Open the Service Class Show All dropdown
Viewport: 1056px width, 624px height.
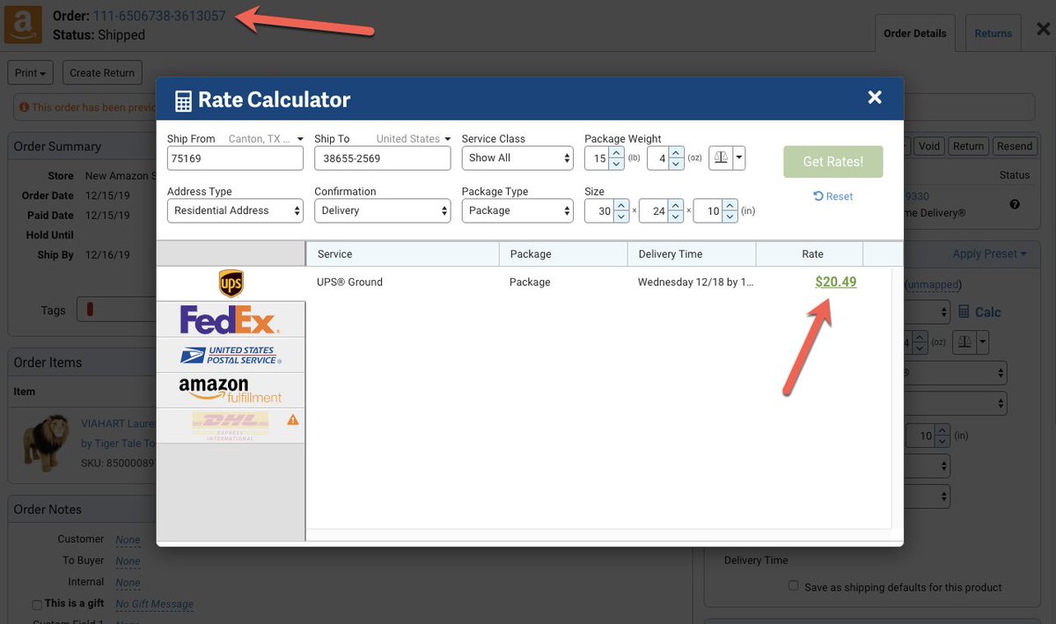click(517, 158)
